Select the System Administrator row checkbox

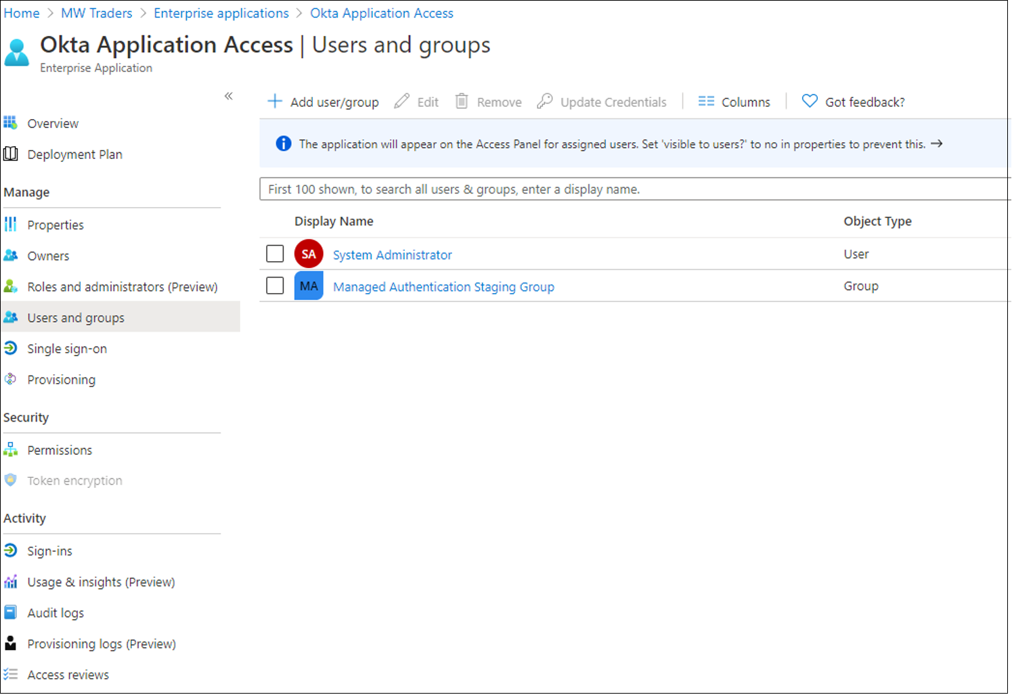click(275, 253)
